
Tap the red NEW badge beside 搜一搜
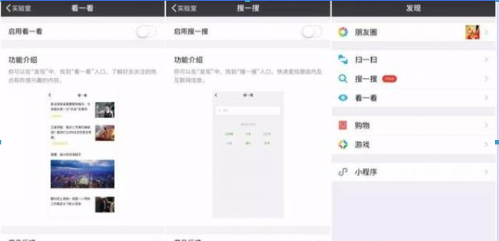[389, 79]
